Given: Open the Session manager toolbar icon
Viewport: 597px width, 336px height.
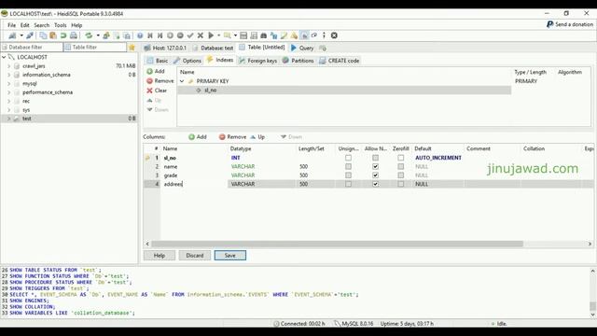Looking at the screenshot, I should (x=12, y=35).
